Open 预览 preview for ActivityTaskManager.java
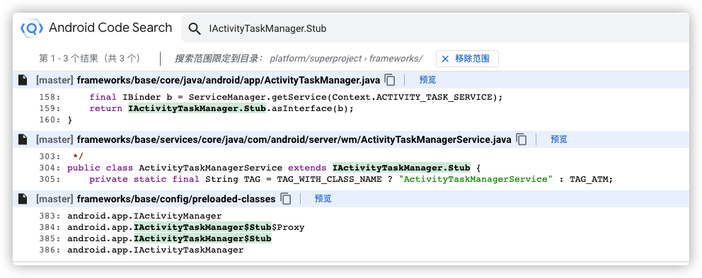This screenshot has height=278, width=702. click(x=427, y=80)
